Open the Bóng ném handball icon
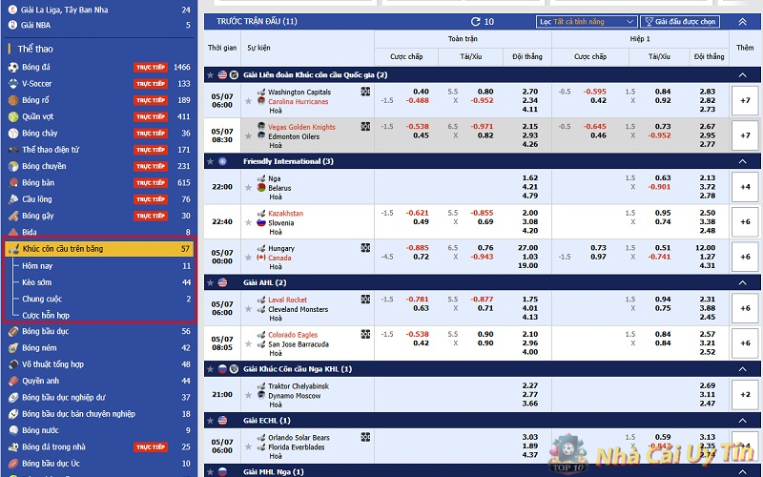Viewport: 763px width, 477px height. 13,348
